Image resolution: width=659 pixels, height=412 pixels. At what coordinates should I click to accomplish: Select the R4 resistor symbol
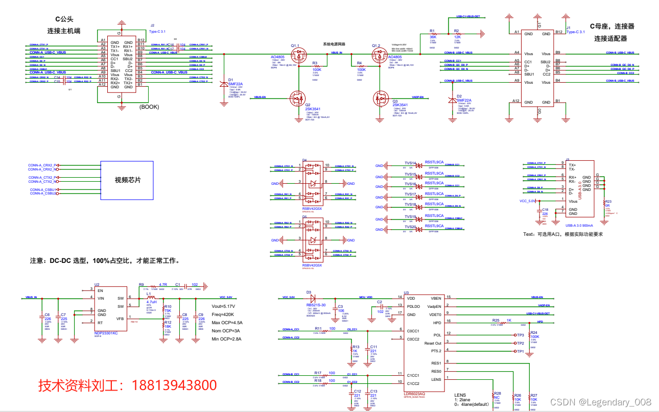[361, 66]
